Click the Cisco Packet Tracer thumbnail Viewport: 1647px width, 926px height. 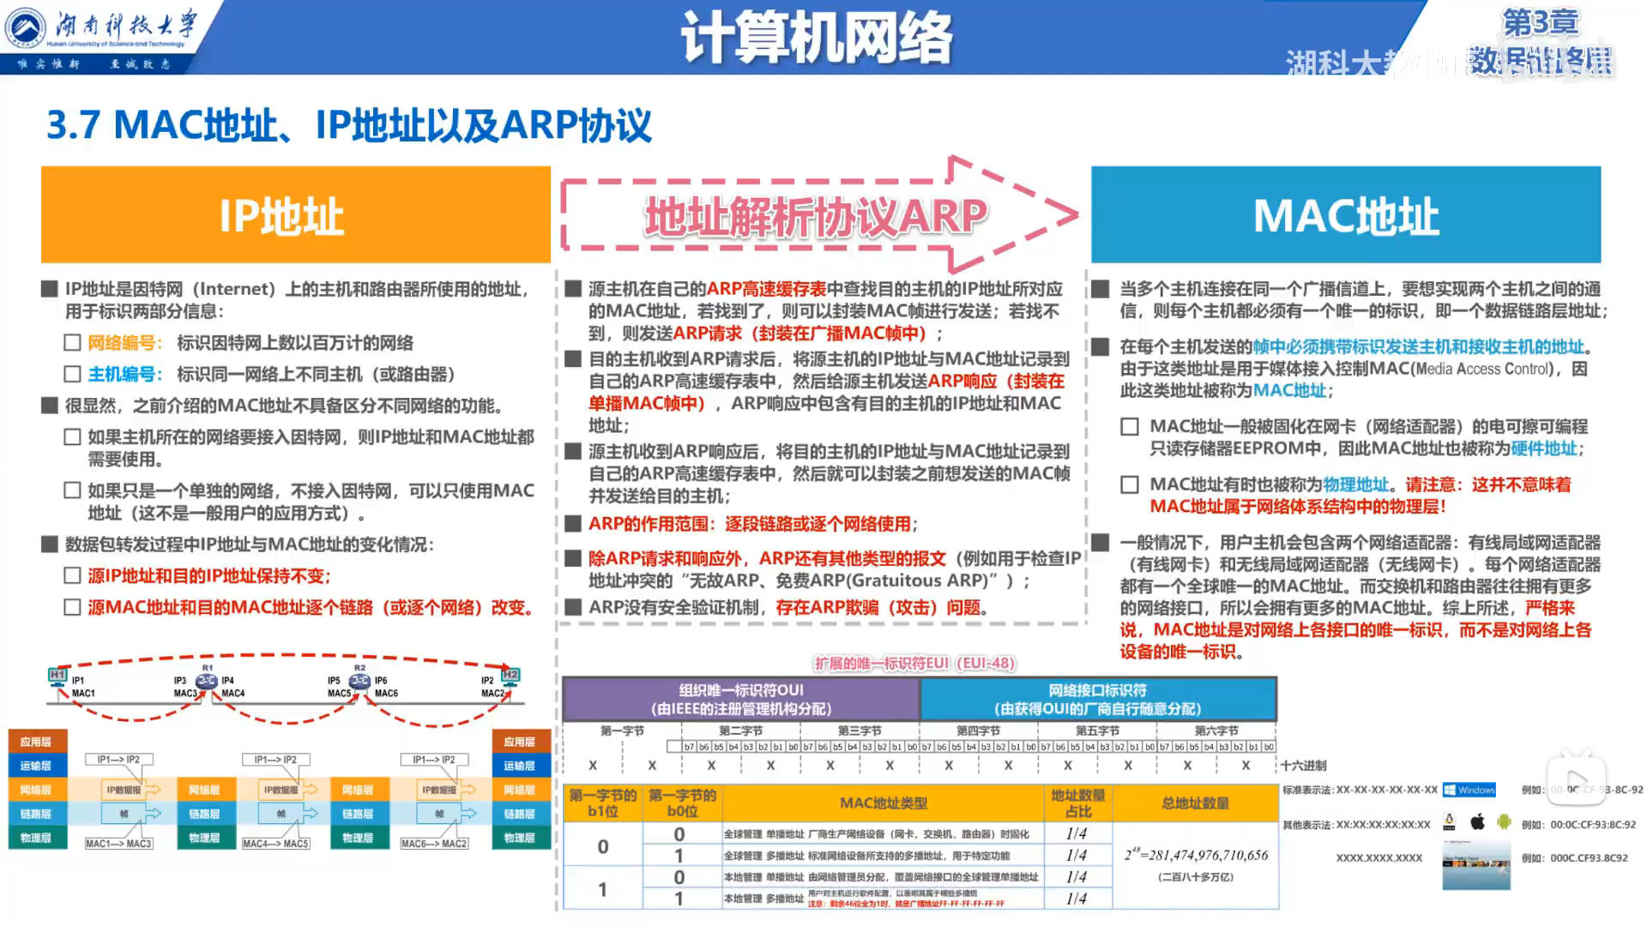1476,863
